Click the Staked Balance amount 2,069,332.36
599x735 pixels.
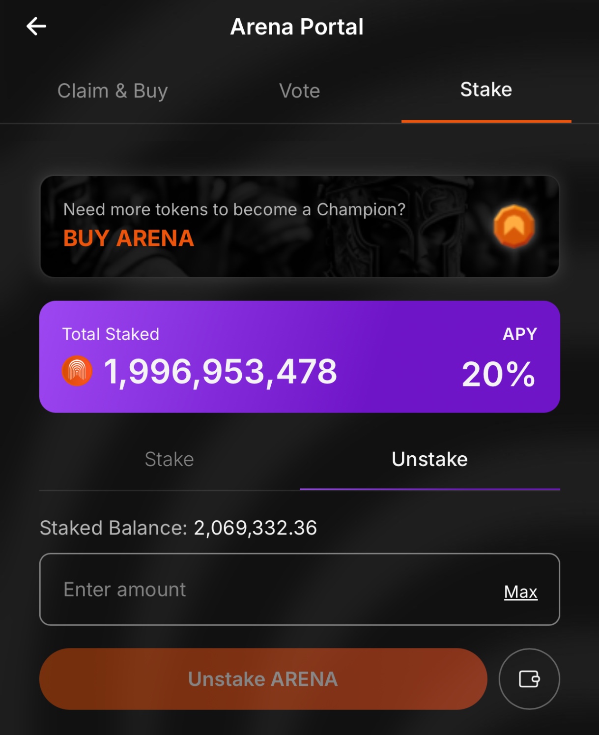pyautogui.click(x=255, y=528)
